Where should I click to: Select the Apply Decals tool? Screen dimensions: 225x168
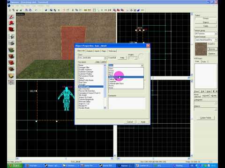[x=11, y=63]
